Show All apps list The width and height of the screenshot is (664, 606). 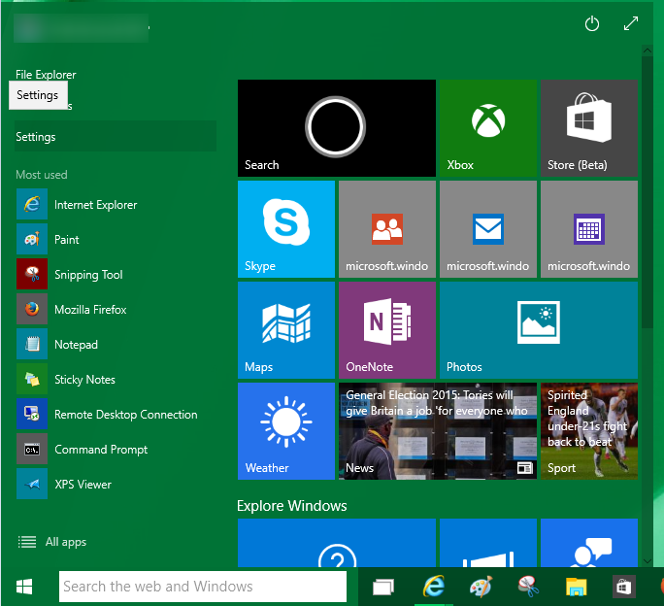pyautogui.click(x=52, y=542)
